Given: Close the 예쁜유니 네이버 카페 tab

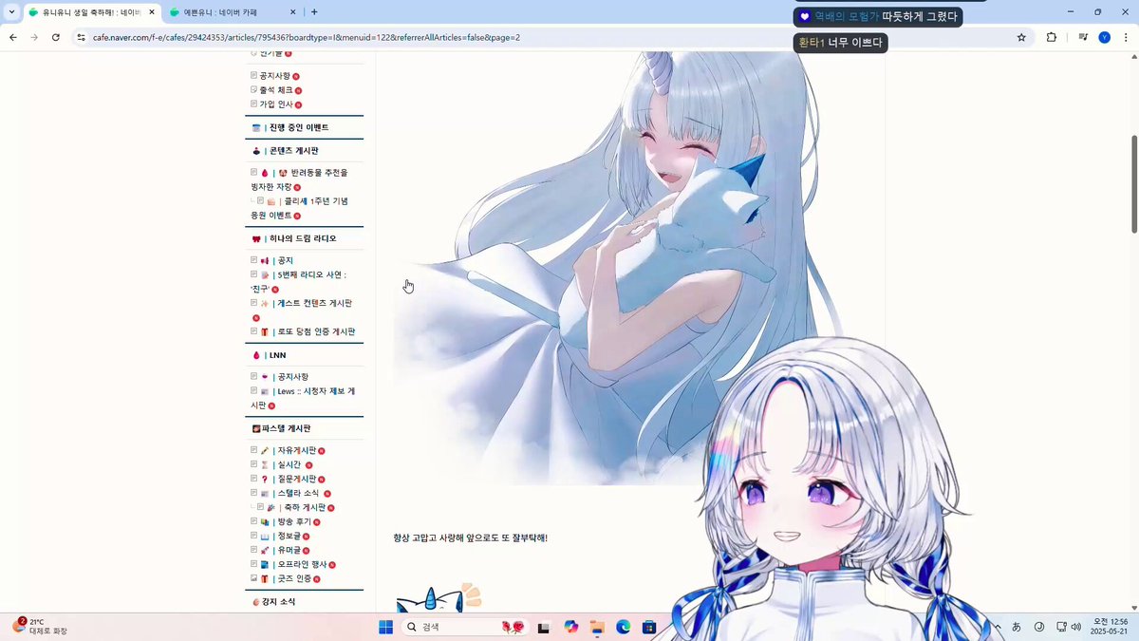Looking at the screenshot, I should 292,12.
